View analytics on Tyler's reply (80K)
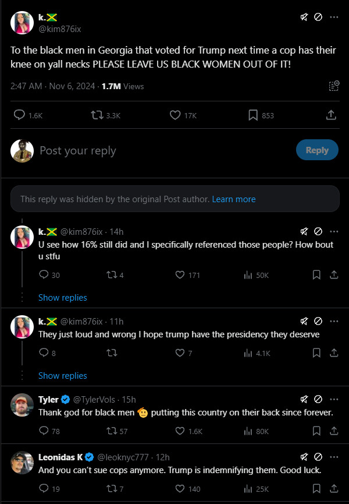The width and height of the screenshot is (349, 504). [x=247, y=431]
